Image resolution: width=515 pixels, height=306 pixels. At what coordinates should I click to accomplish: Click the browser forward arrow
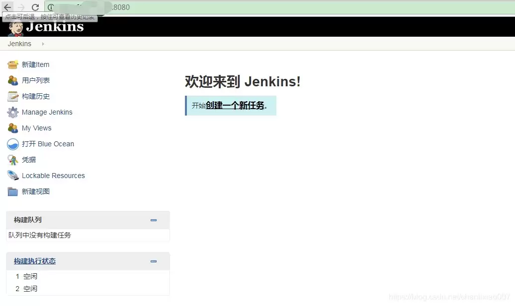[x=21, y=7]
